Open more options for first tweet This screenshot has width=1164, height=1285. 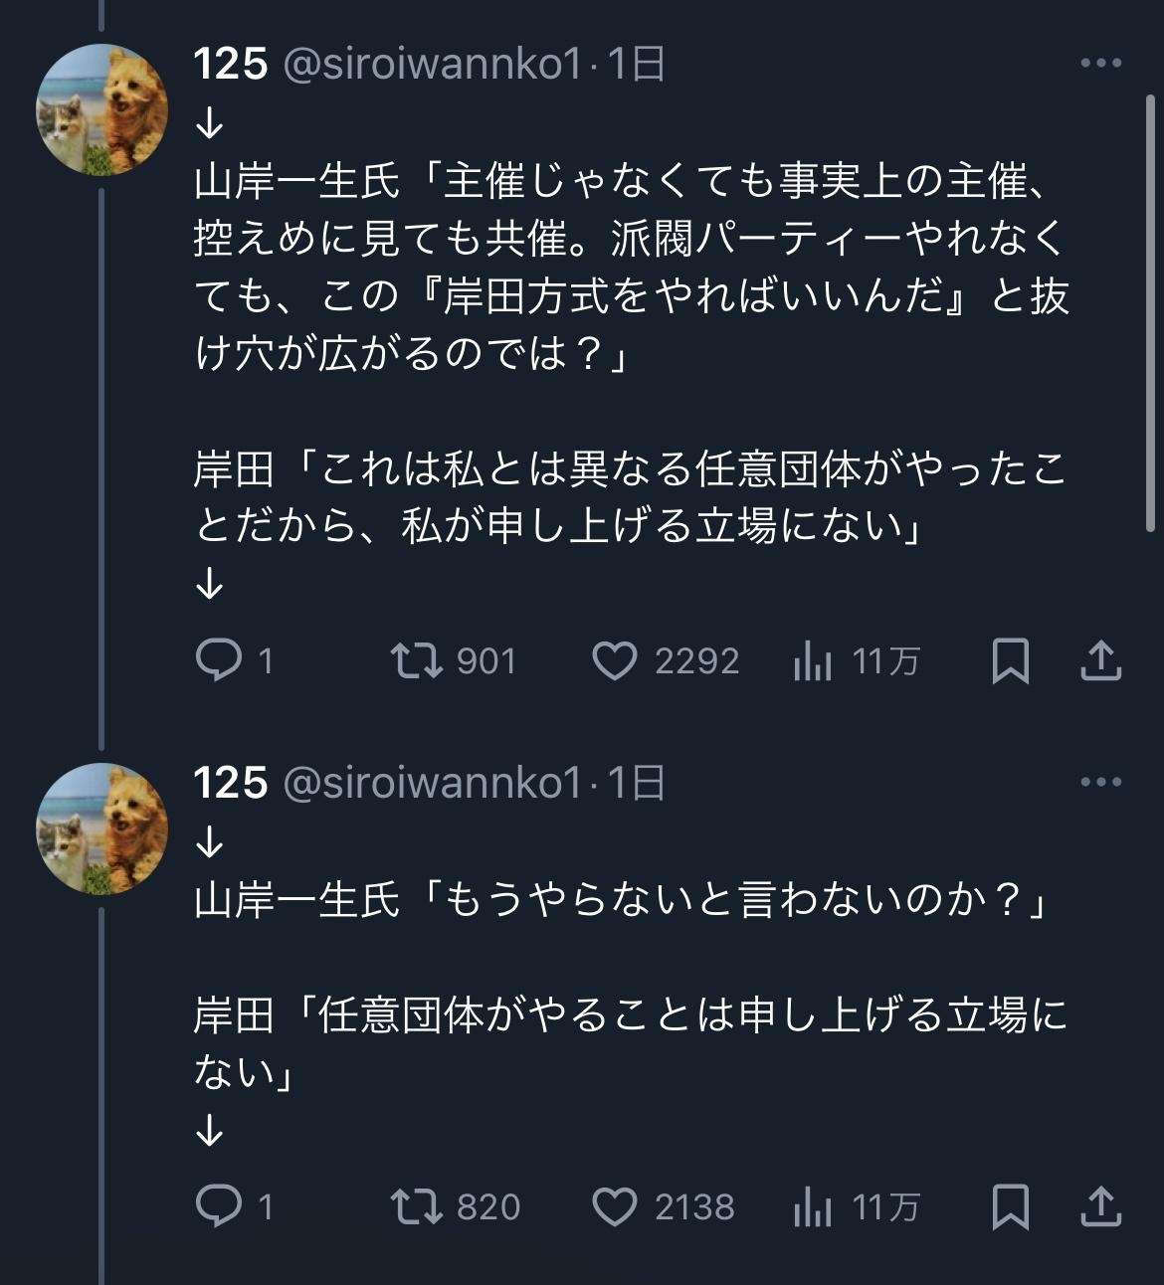[x=1100, y=64]
